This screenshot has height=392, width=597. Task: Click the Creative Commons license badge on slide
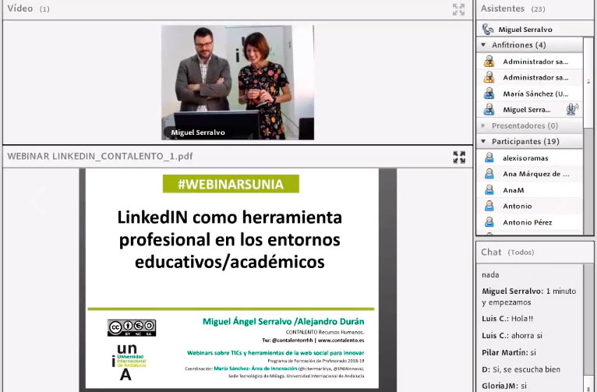pyautogui.click(x=132, y=327)
